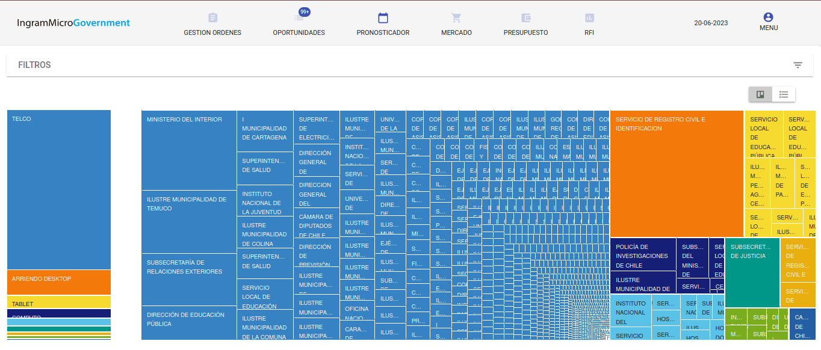Open the Oportunidades icon with 99+ badge
Screen dimensions: 821x350
click(x=299, y=18)
